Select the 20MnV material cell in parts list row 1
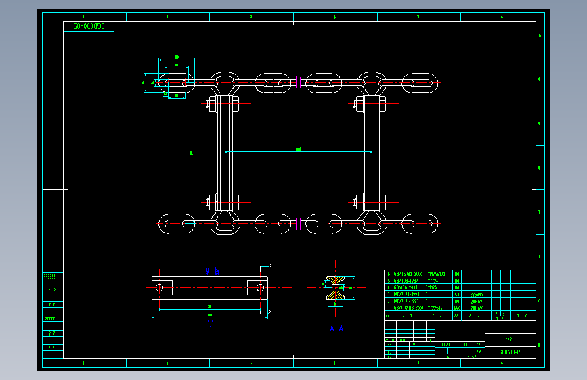The height and width of the screenshot is (380, 587). (x=477, y=308)
